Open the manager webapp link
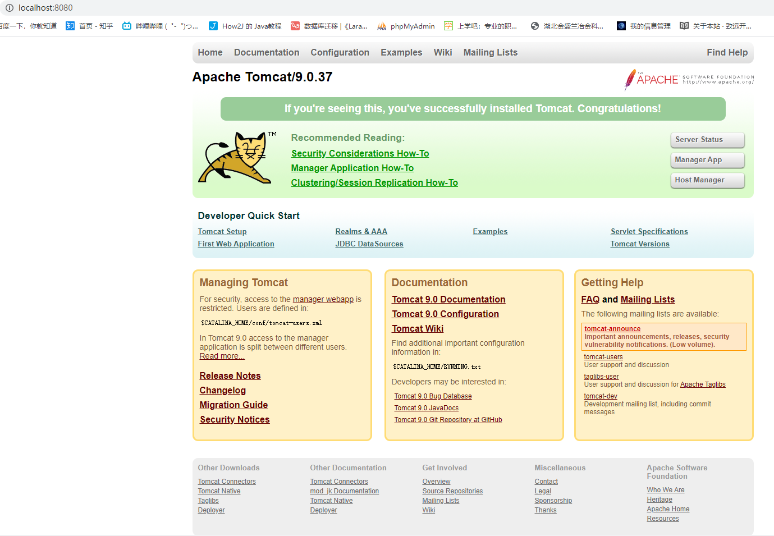This screenshot has height=536, width=774. tap(323, 299)
